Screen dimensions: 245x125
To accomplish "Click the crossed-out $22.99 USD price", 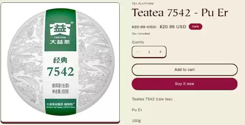I will pos(144,27).
